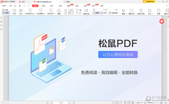Viewport: 169px width, 104px height.
Task: Zoom out using status bar minus icon
Action: [145, 103]
